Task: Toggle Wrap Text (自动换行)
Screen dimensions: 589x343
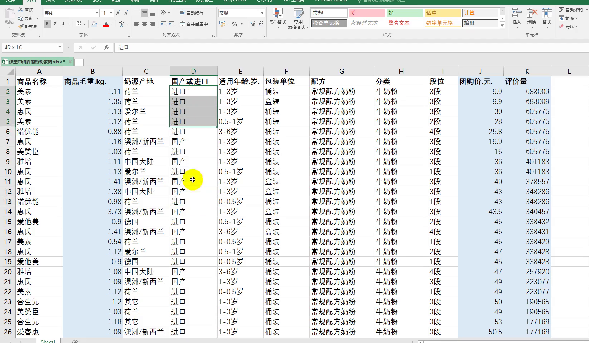Action: (x=191, y=13)
